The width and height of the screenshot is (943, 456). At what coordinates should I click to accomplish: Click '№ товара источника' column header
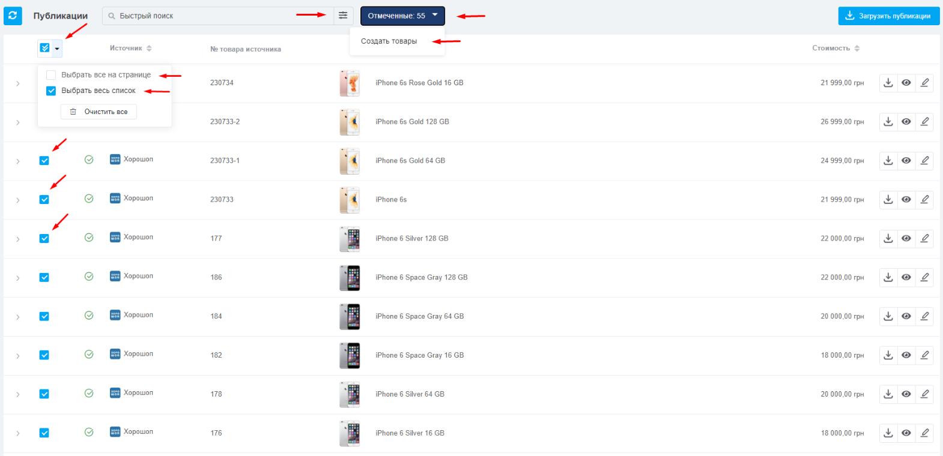click(246, 49)
